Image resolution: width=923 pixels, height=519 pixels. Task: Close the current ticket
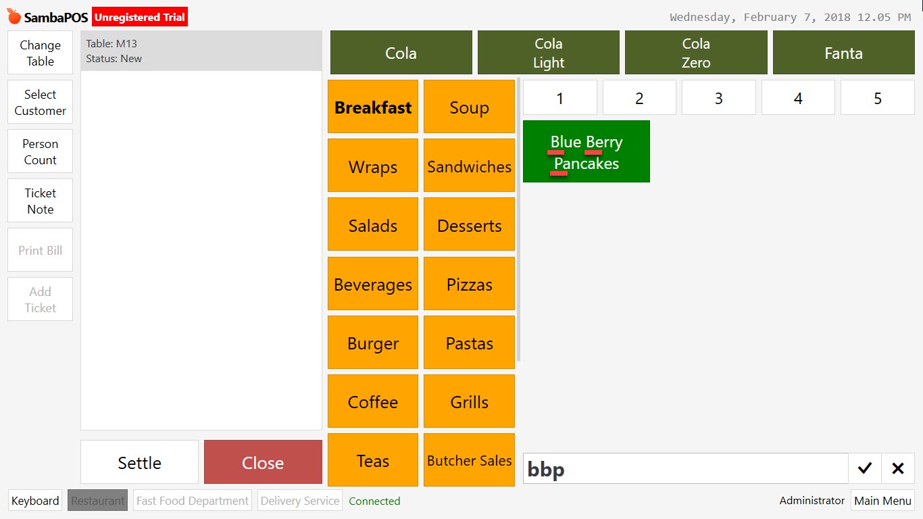click(263, 462)
